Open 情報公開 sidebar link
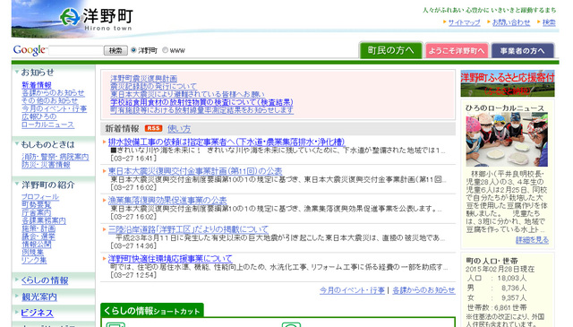This screenshot has height=327, width=573. coord(36,245)
